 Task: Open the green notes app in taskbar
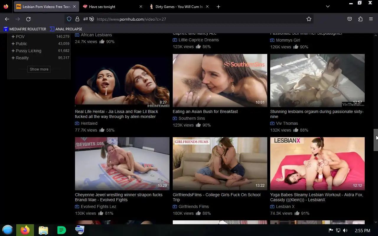click(x=61, y=230)
